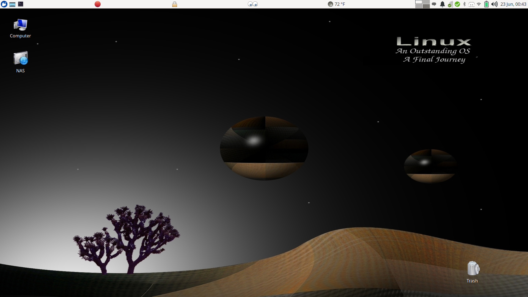The height and width of the screenshot is (297, 528).
Task: Open the Whisker application menu
Action: [4, 4]
